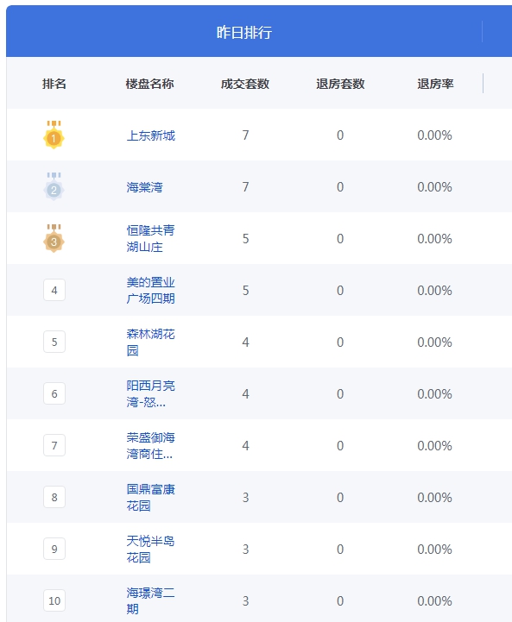Viewport: 512px width, 622px height.
Task: Click 成交套数 value 7 for 海棠湾
Action: coord(246,187)
